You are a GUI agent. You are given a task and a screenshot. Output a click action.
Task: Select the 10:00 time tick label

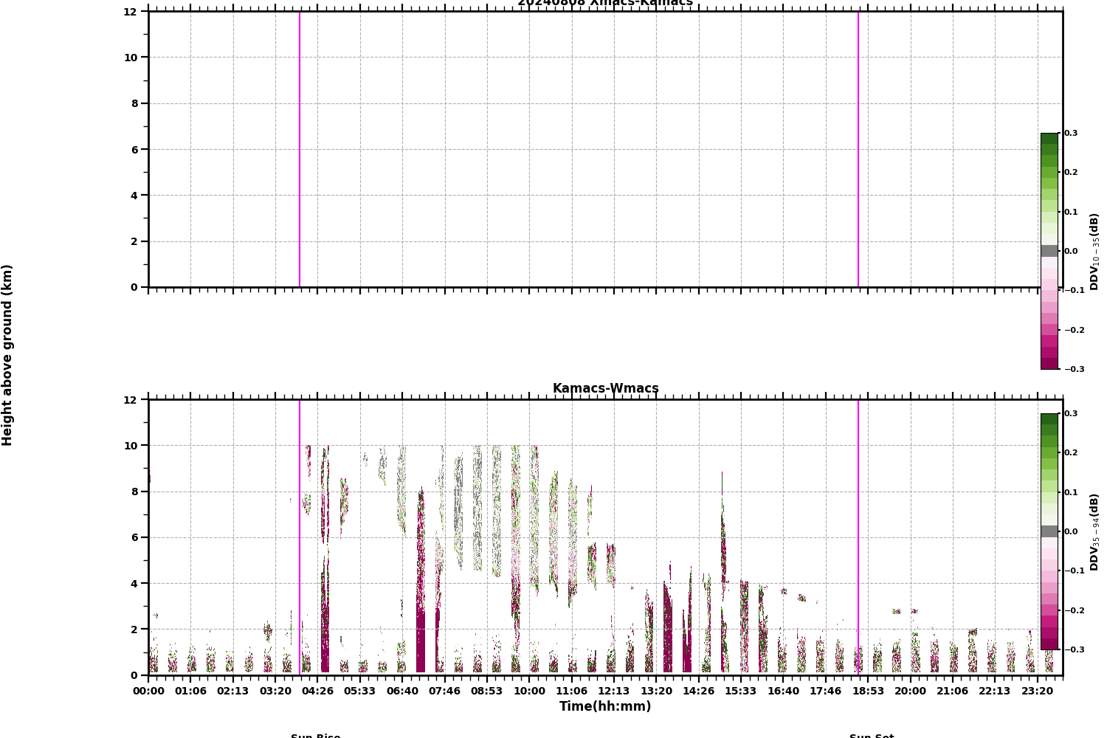tap(529, 692)
